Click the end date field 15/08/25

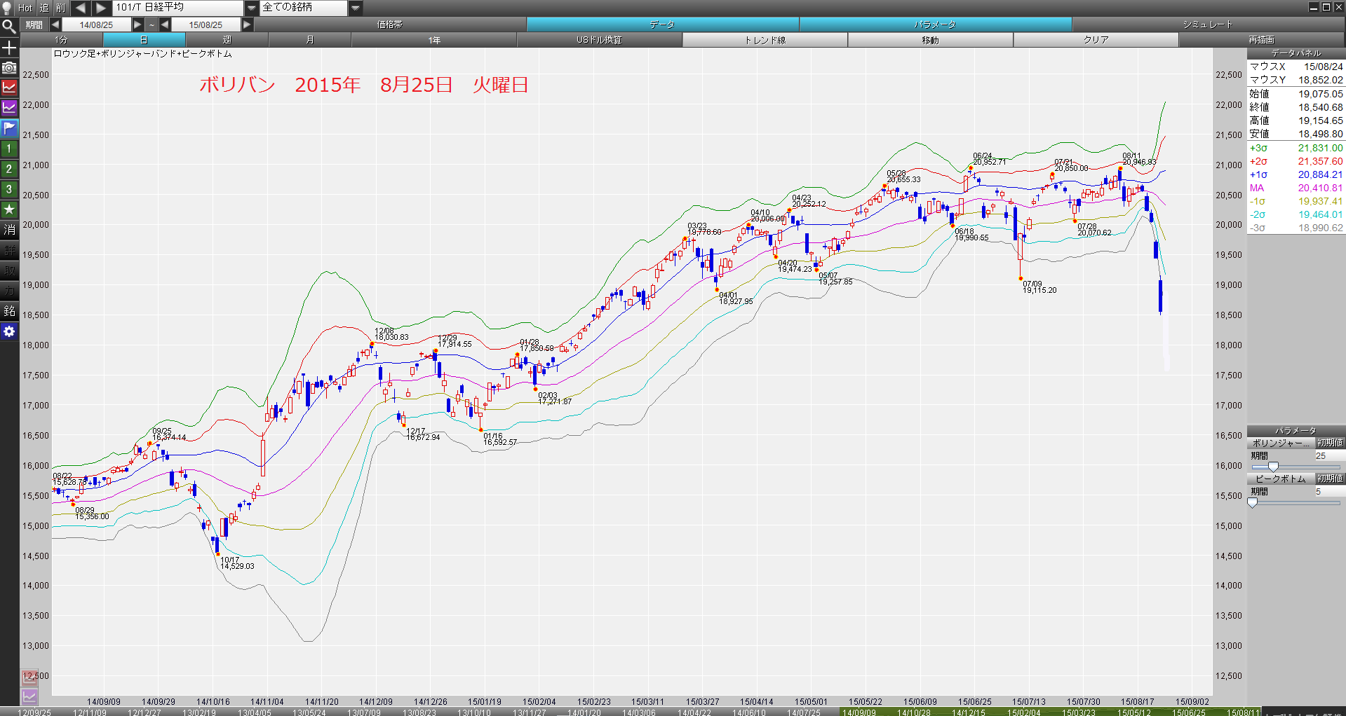pos(206,25)
